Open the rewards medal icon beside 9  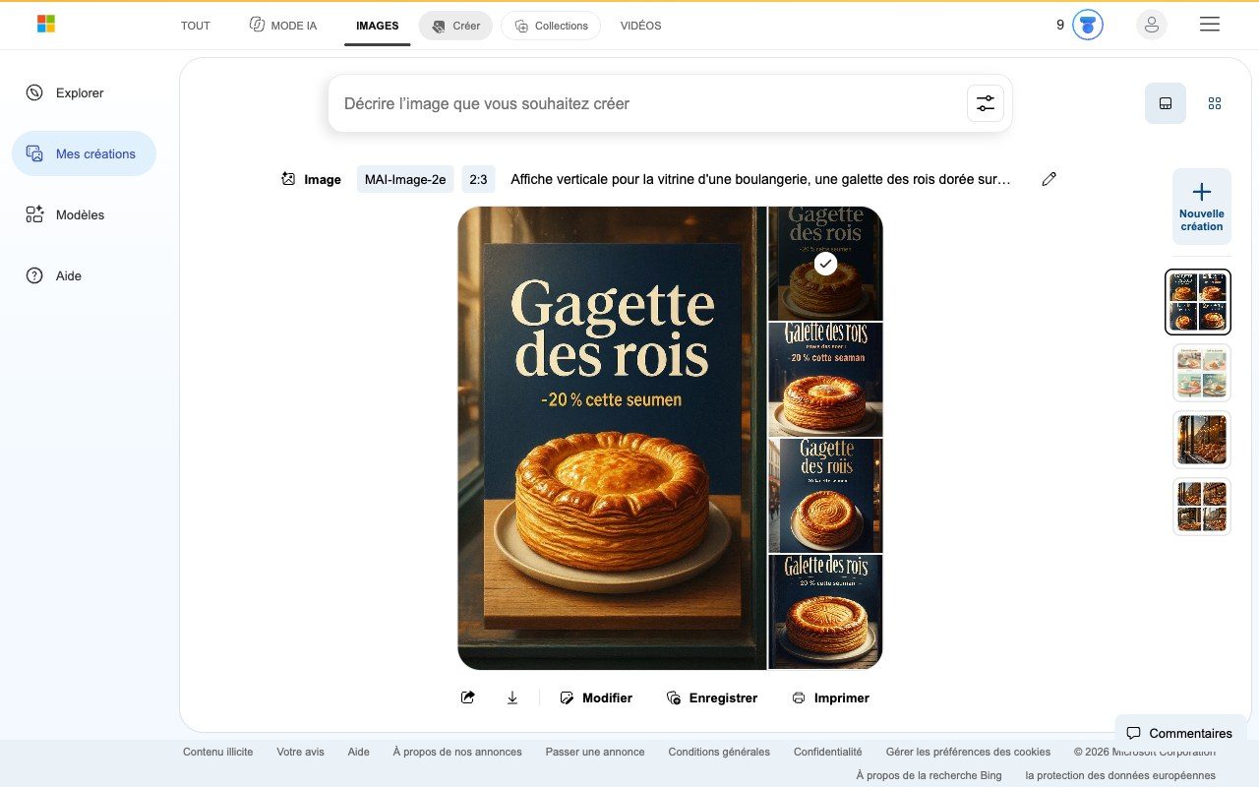1087,25
